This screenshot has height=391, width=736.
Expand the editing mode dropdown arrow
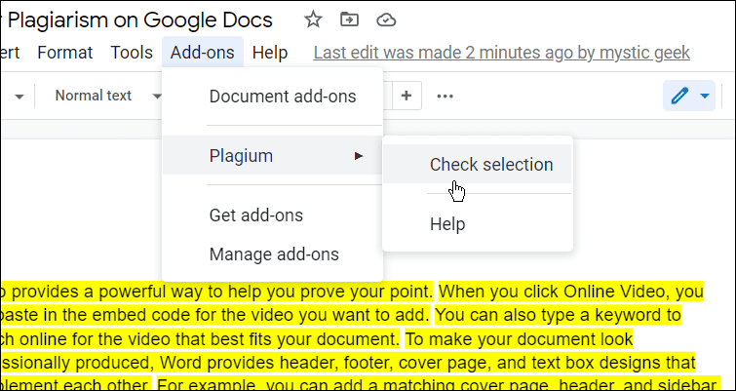(x=705, y=96)
